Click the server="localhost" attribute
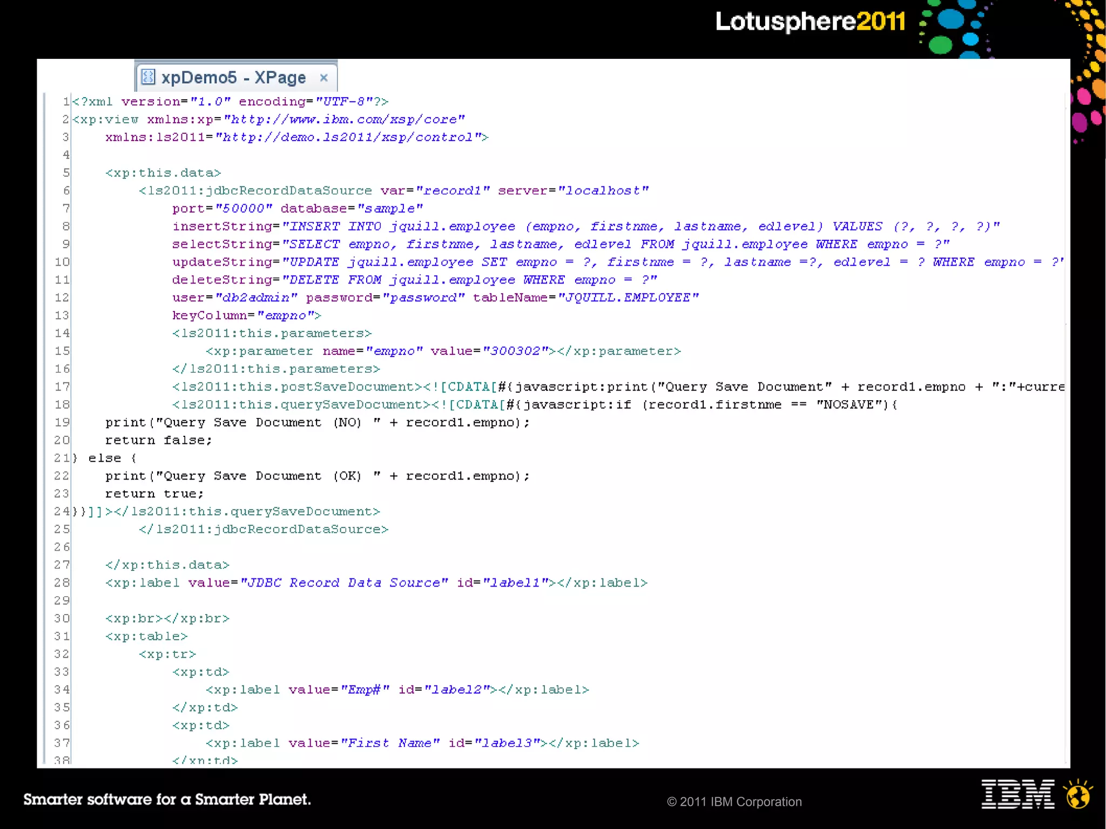This screenshot has width=1106, height=829. pos(572,191)
